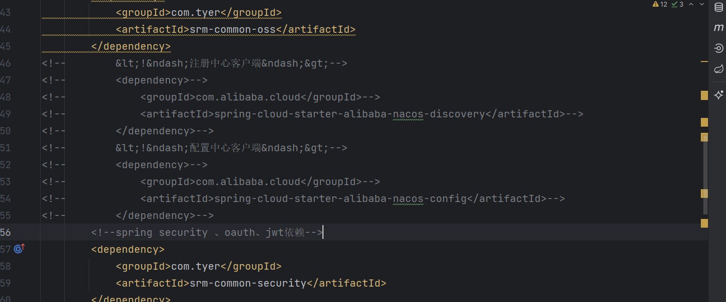
Task: Open the Maven tool window
Action: click(718, 28)
